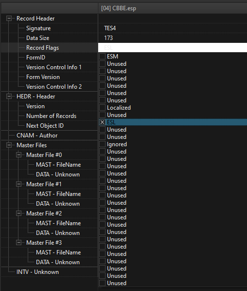
Task: Click the [04] CBBE.esp column header
Action: [173, 8]
